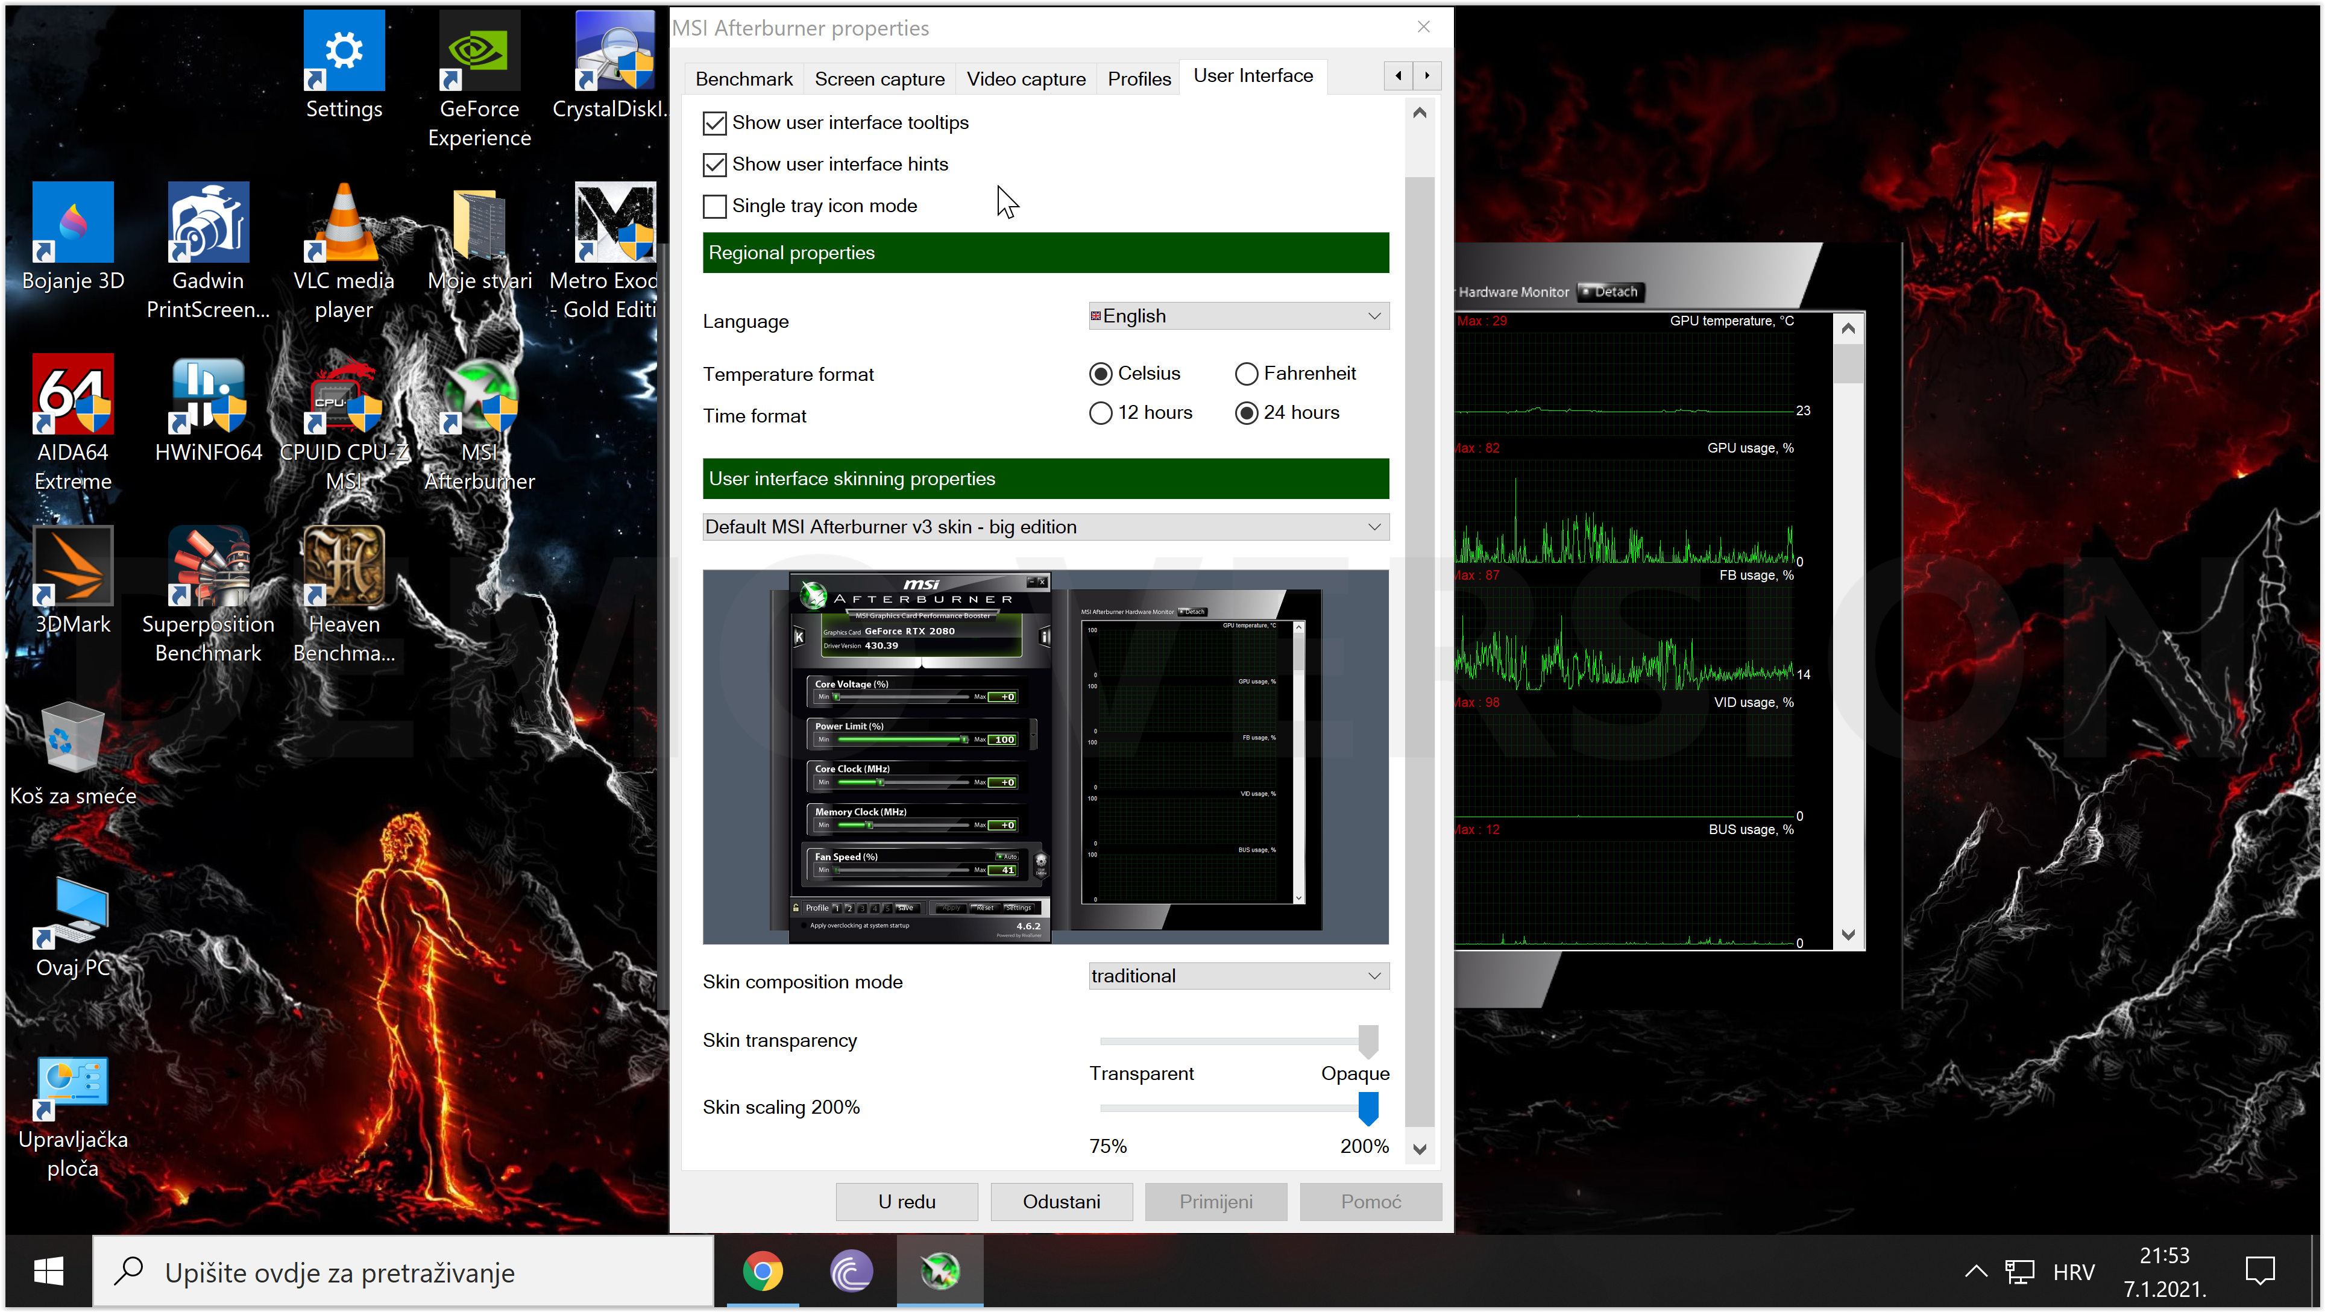The height and width of the screenshot is (1312, 2325).
Task: Click properties scrollbar up arrow
Action: pos(1420,113)
